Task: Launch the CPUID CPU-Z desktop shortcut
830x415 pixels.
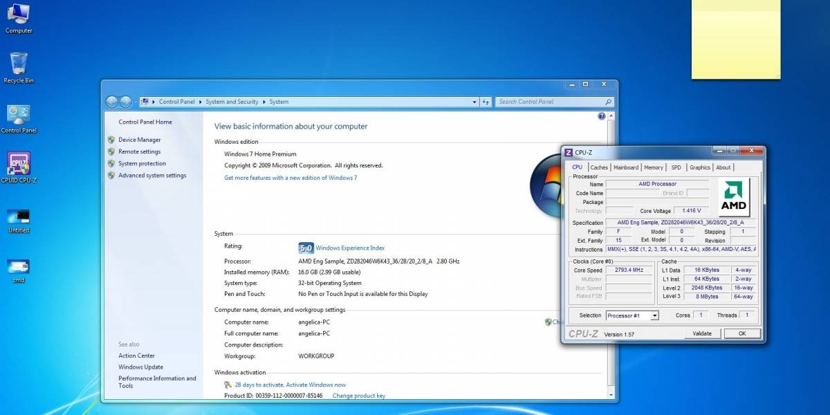Action: [x=19, y=168]
